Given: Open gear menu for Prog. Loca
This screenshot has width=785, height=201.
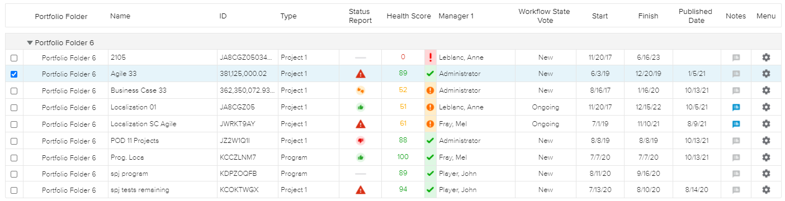Looking at the screenshot, I should [766, 157].
